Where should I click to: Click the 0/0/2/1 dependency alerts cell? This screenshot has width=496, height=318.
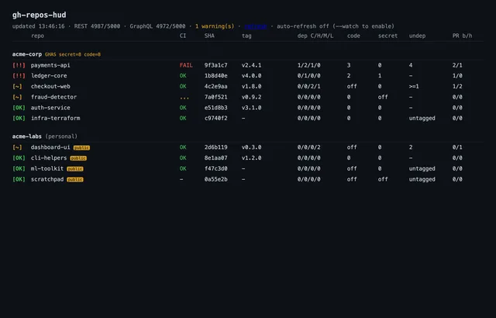point(308,86)
